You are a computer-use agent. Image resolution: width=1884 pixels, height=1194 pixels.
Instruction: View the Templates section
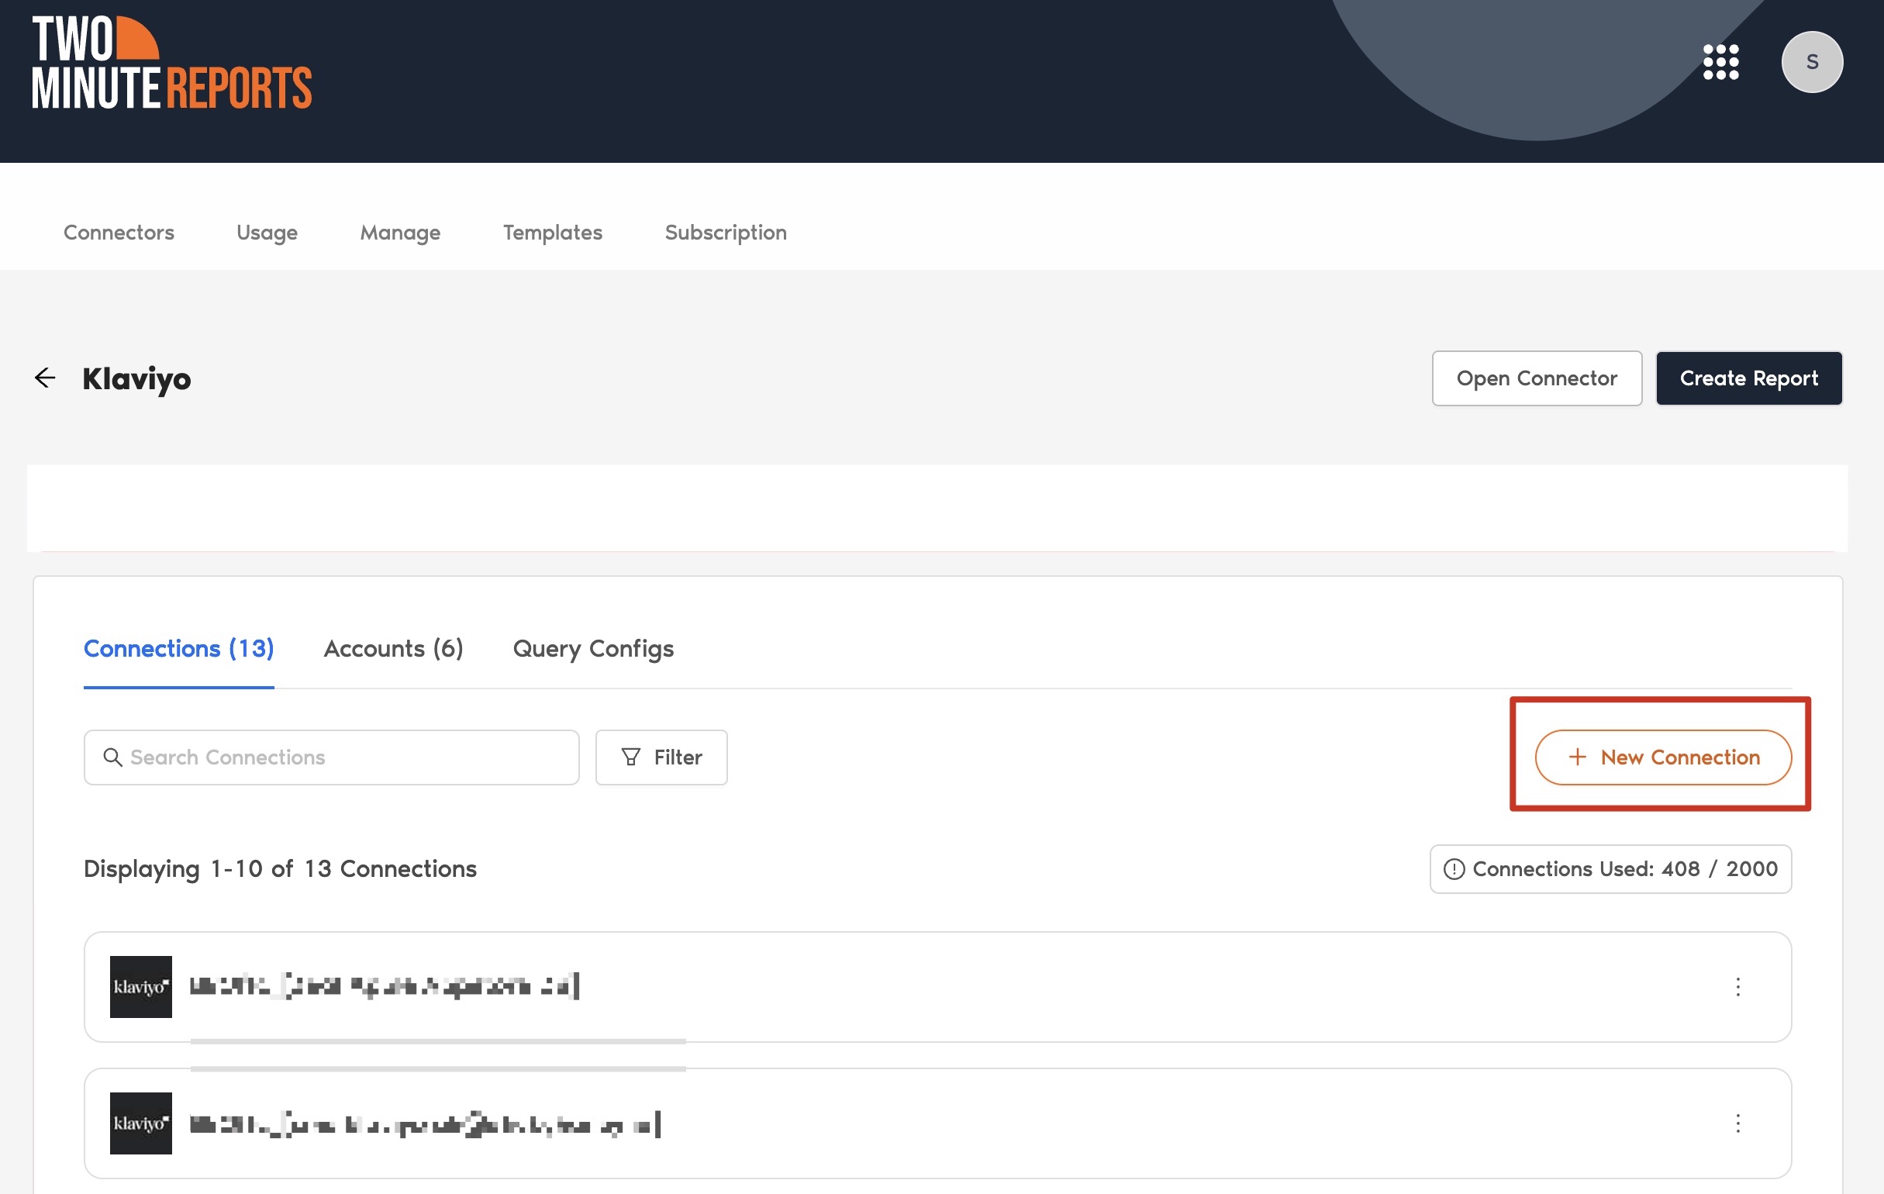[x=552, y=233]
